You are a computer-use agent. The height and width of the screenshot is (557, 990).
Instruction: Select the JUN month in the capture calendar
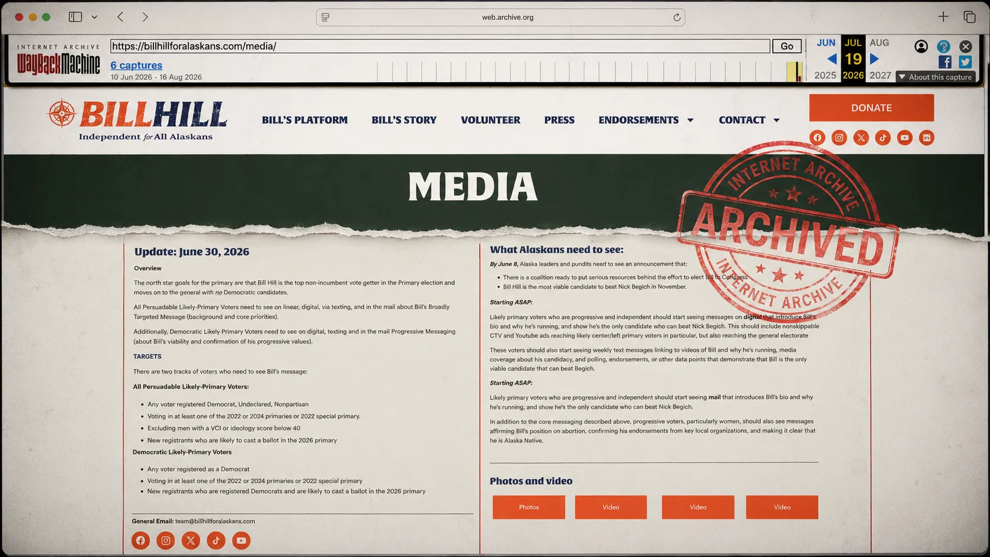coord(826,43)
